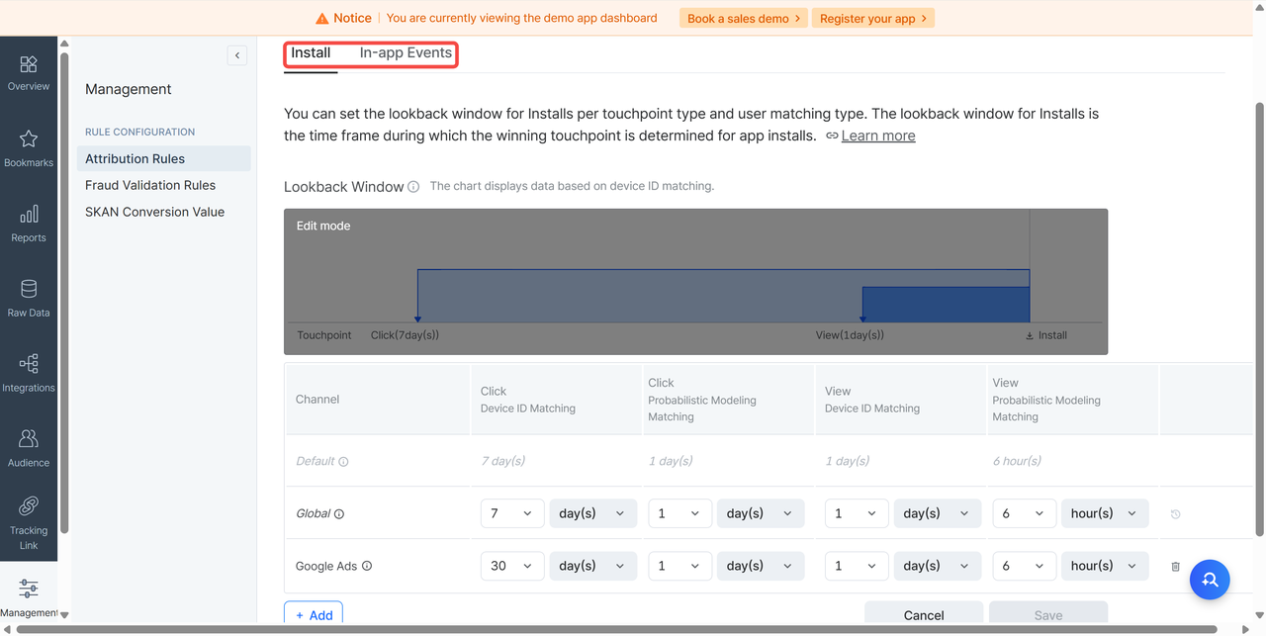Viewport: 1266px width, 636px height.
Task: Open the Audience people icon
Action: coord(29,439)
